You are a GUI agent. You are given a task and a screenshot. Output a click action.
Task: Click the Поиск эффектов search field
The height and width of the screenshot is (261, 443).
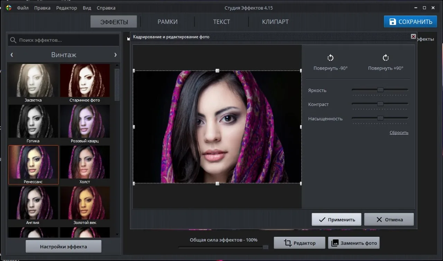(x=67, y=40)
